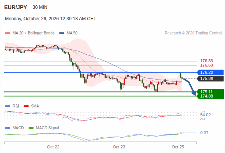Click the MACD Signal green legend marker
This screenshot has width=225, height=153.
[31, 128]
